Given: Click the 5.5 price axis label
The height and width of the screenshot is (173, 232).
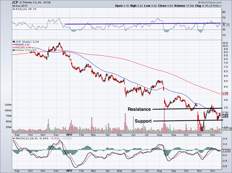Looking at the screenshot, I should point(226,81).
